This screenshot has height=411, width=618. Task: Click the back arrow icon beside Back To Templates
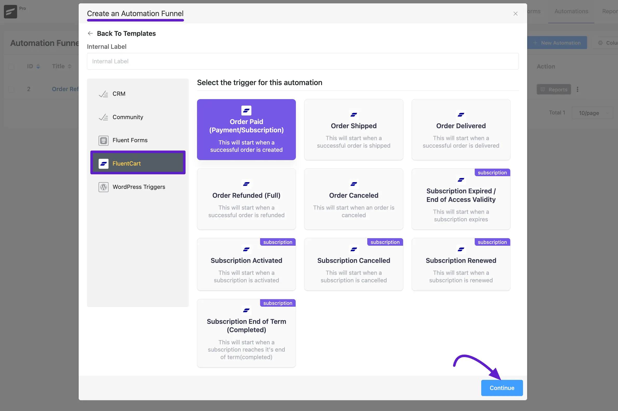pos(90,33)
